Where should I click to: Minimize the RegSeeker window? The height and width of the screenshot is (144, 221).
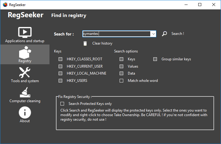pyautogui.click(x=186, y=5)
